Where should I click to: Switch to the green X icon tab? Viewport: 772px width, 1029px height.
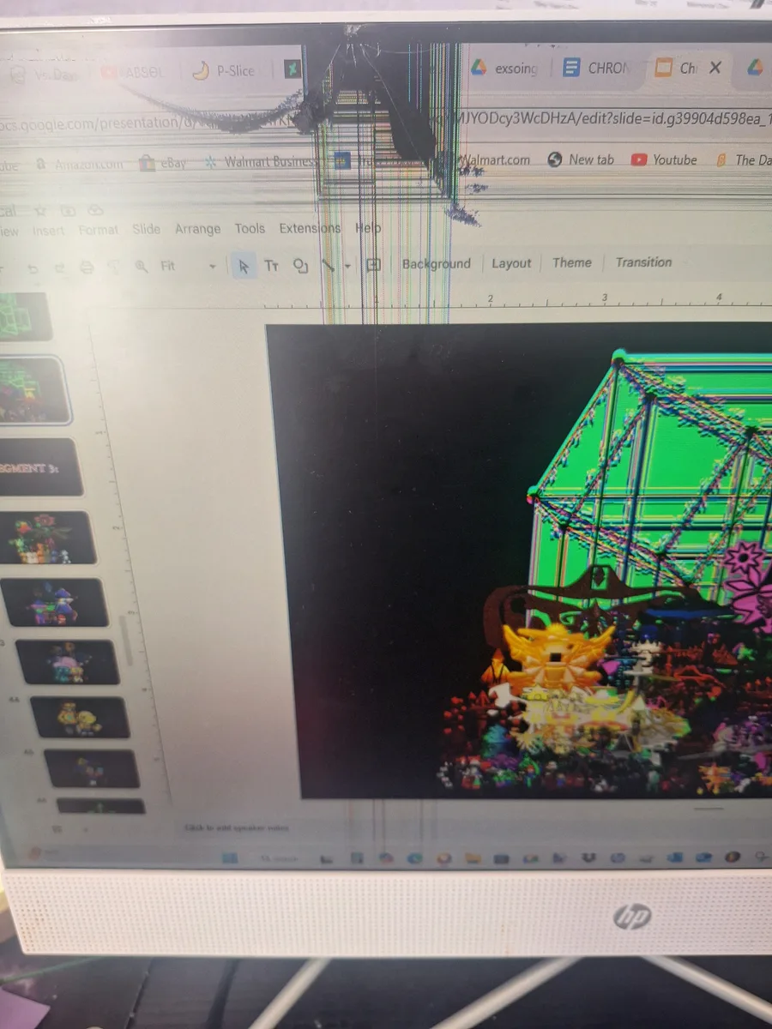pyautogui.click(x=293, y=70)
